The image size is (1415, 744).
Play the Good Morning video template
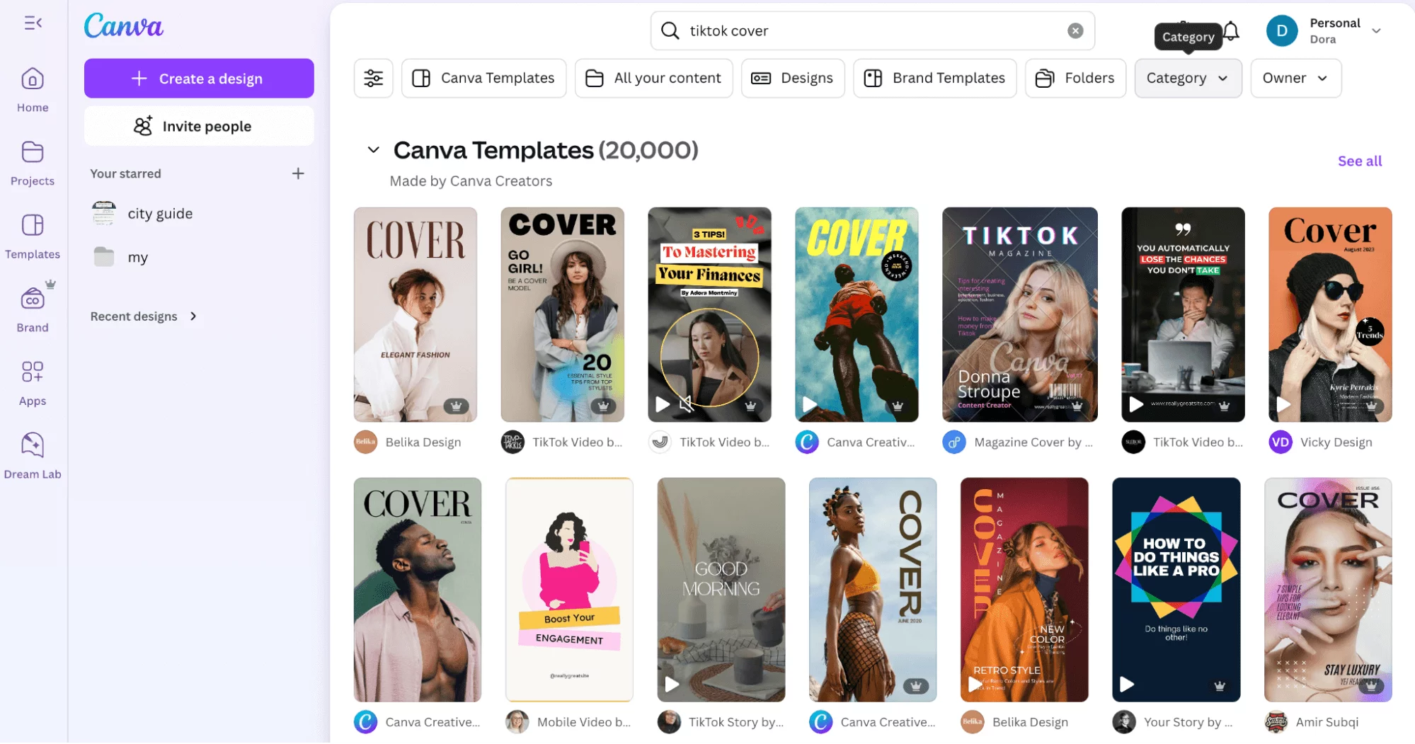672,684
